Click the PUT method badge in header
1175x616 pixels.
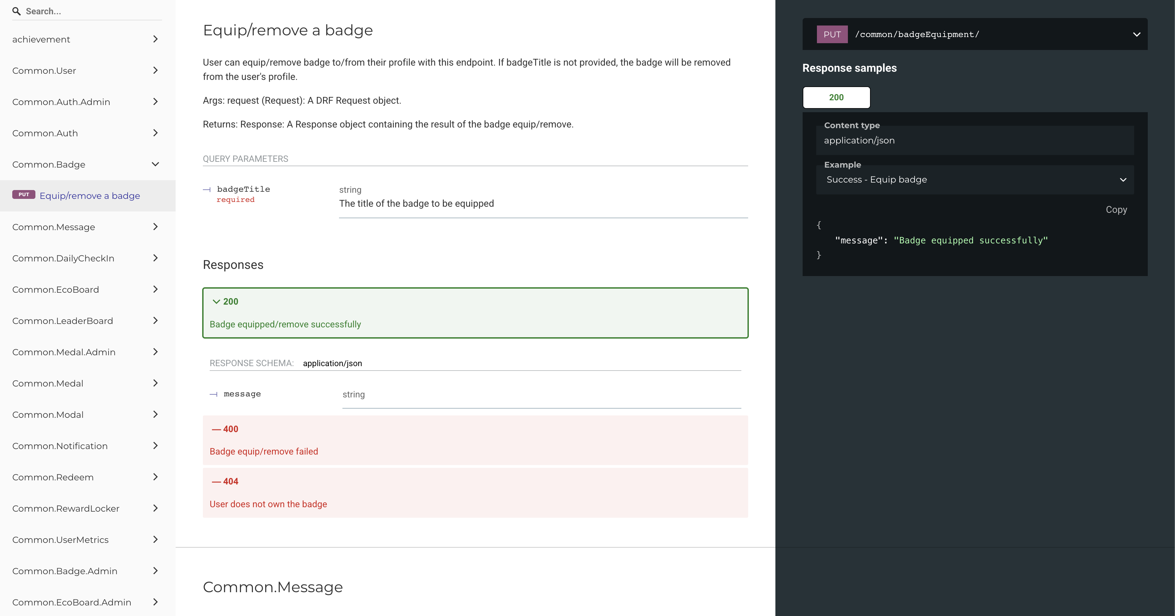pyautogui.click(x=832, y=34)
